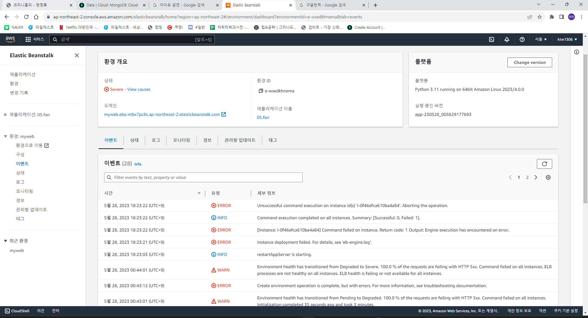Click CloudShell in the footer
This screenshot has height=318, width=588.
pos(17,311)
